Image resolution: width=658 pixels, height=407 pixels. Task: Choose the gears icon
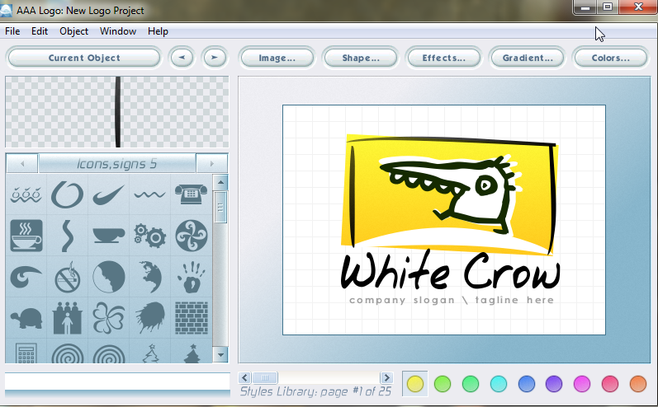pos(150,236)
